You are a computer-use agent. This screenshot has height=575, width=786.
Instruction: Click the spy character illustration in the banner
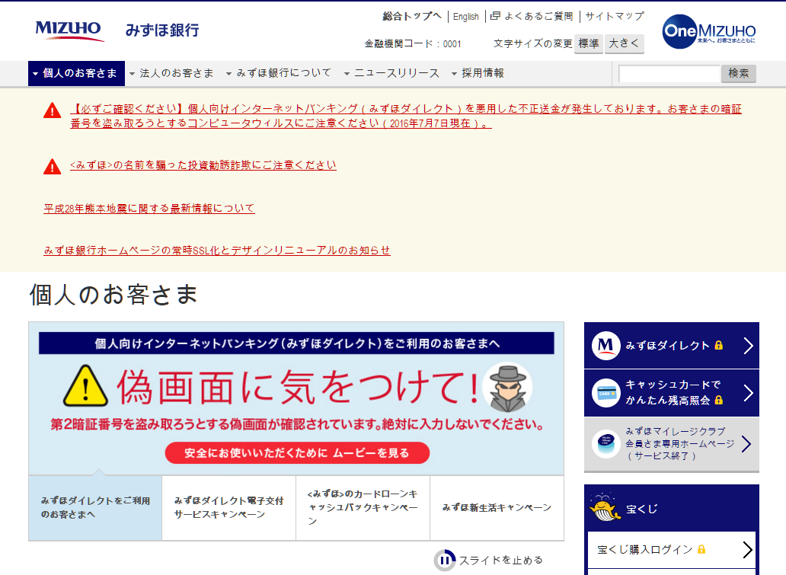click(x=507, y=387)
